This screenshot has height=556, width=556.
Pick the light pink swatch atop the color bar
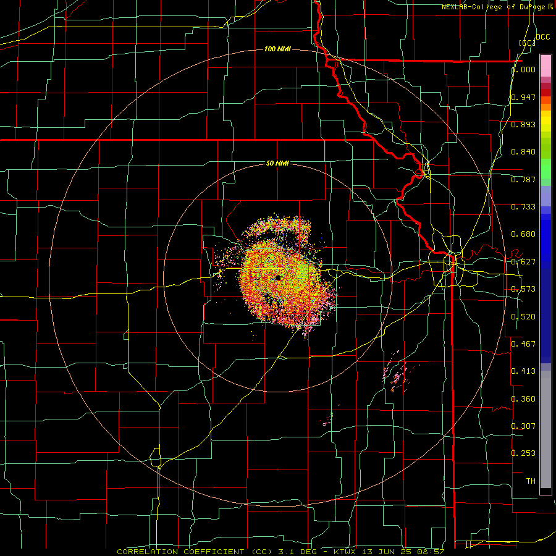(545, 65)
